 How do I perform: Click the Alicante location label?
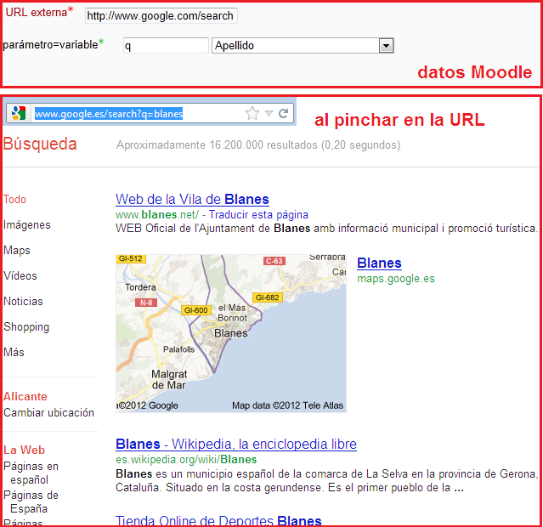(25, 396)
